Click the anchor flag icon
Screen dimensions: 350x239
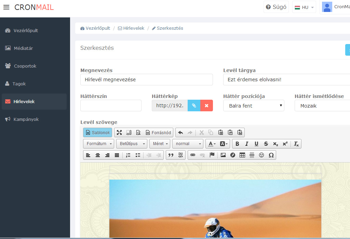point(212,155)
